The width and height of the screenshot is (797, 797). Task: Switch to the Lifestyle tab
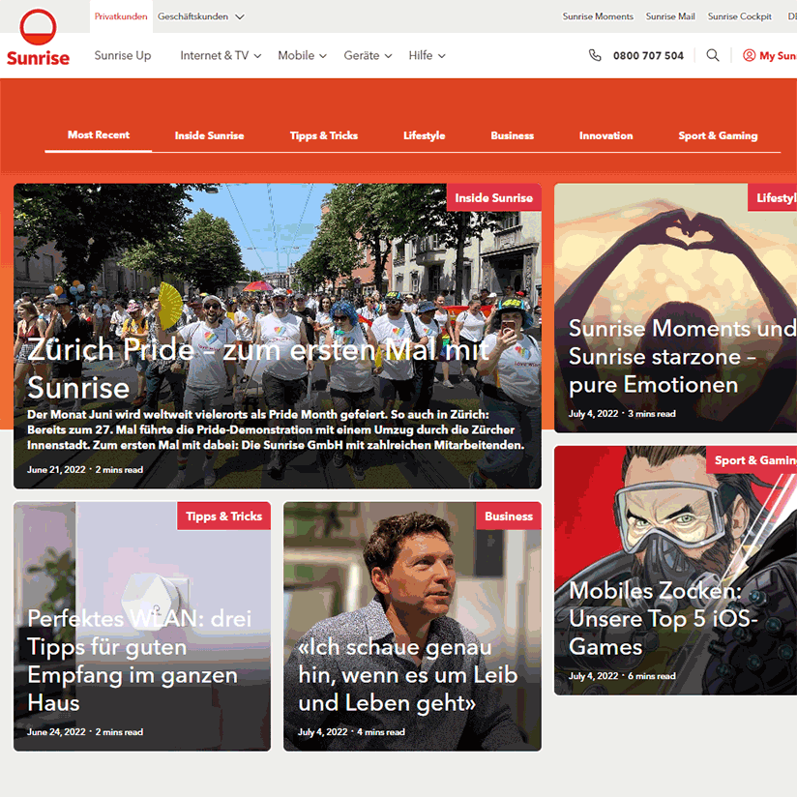(424, 135)
